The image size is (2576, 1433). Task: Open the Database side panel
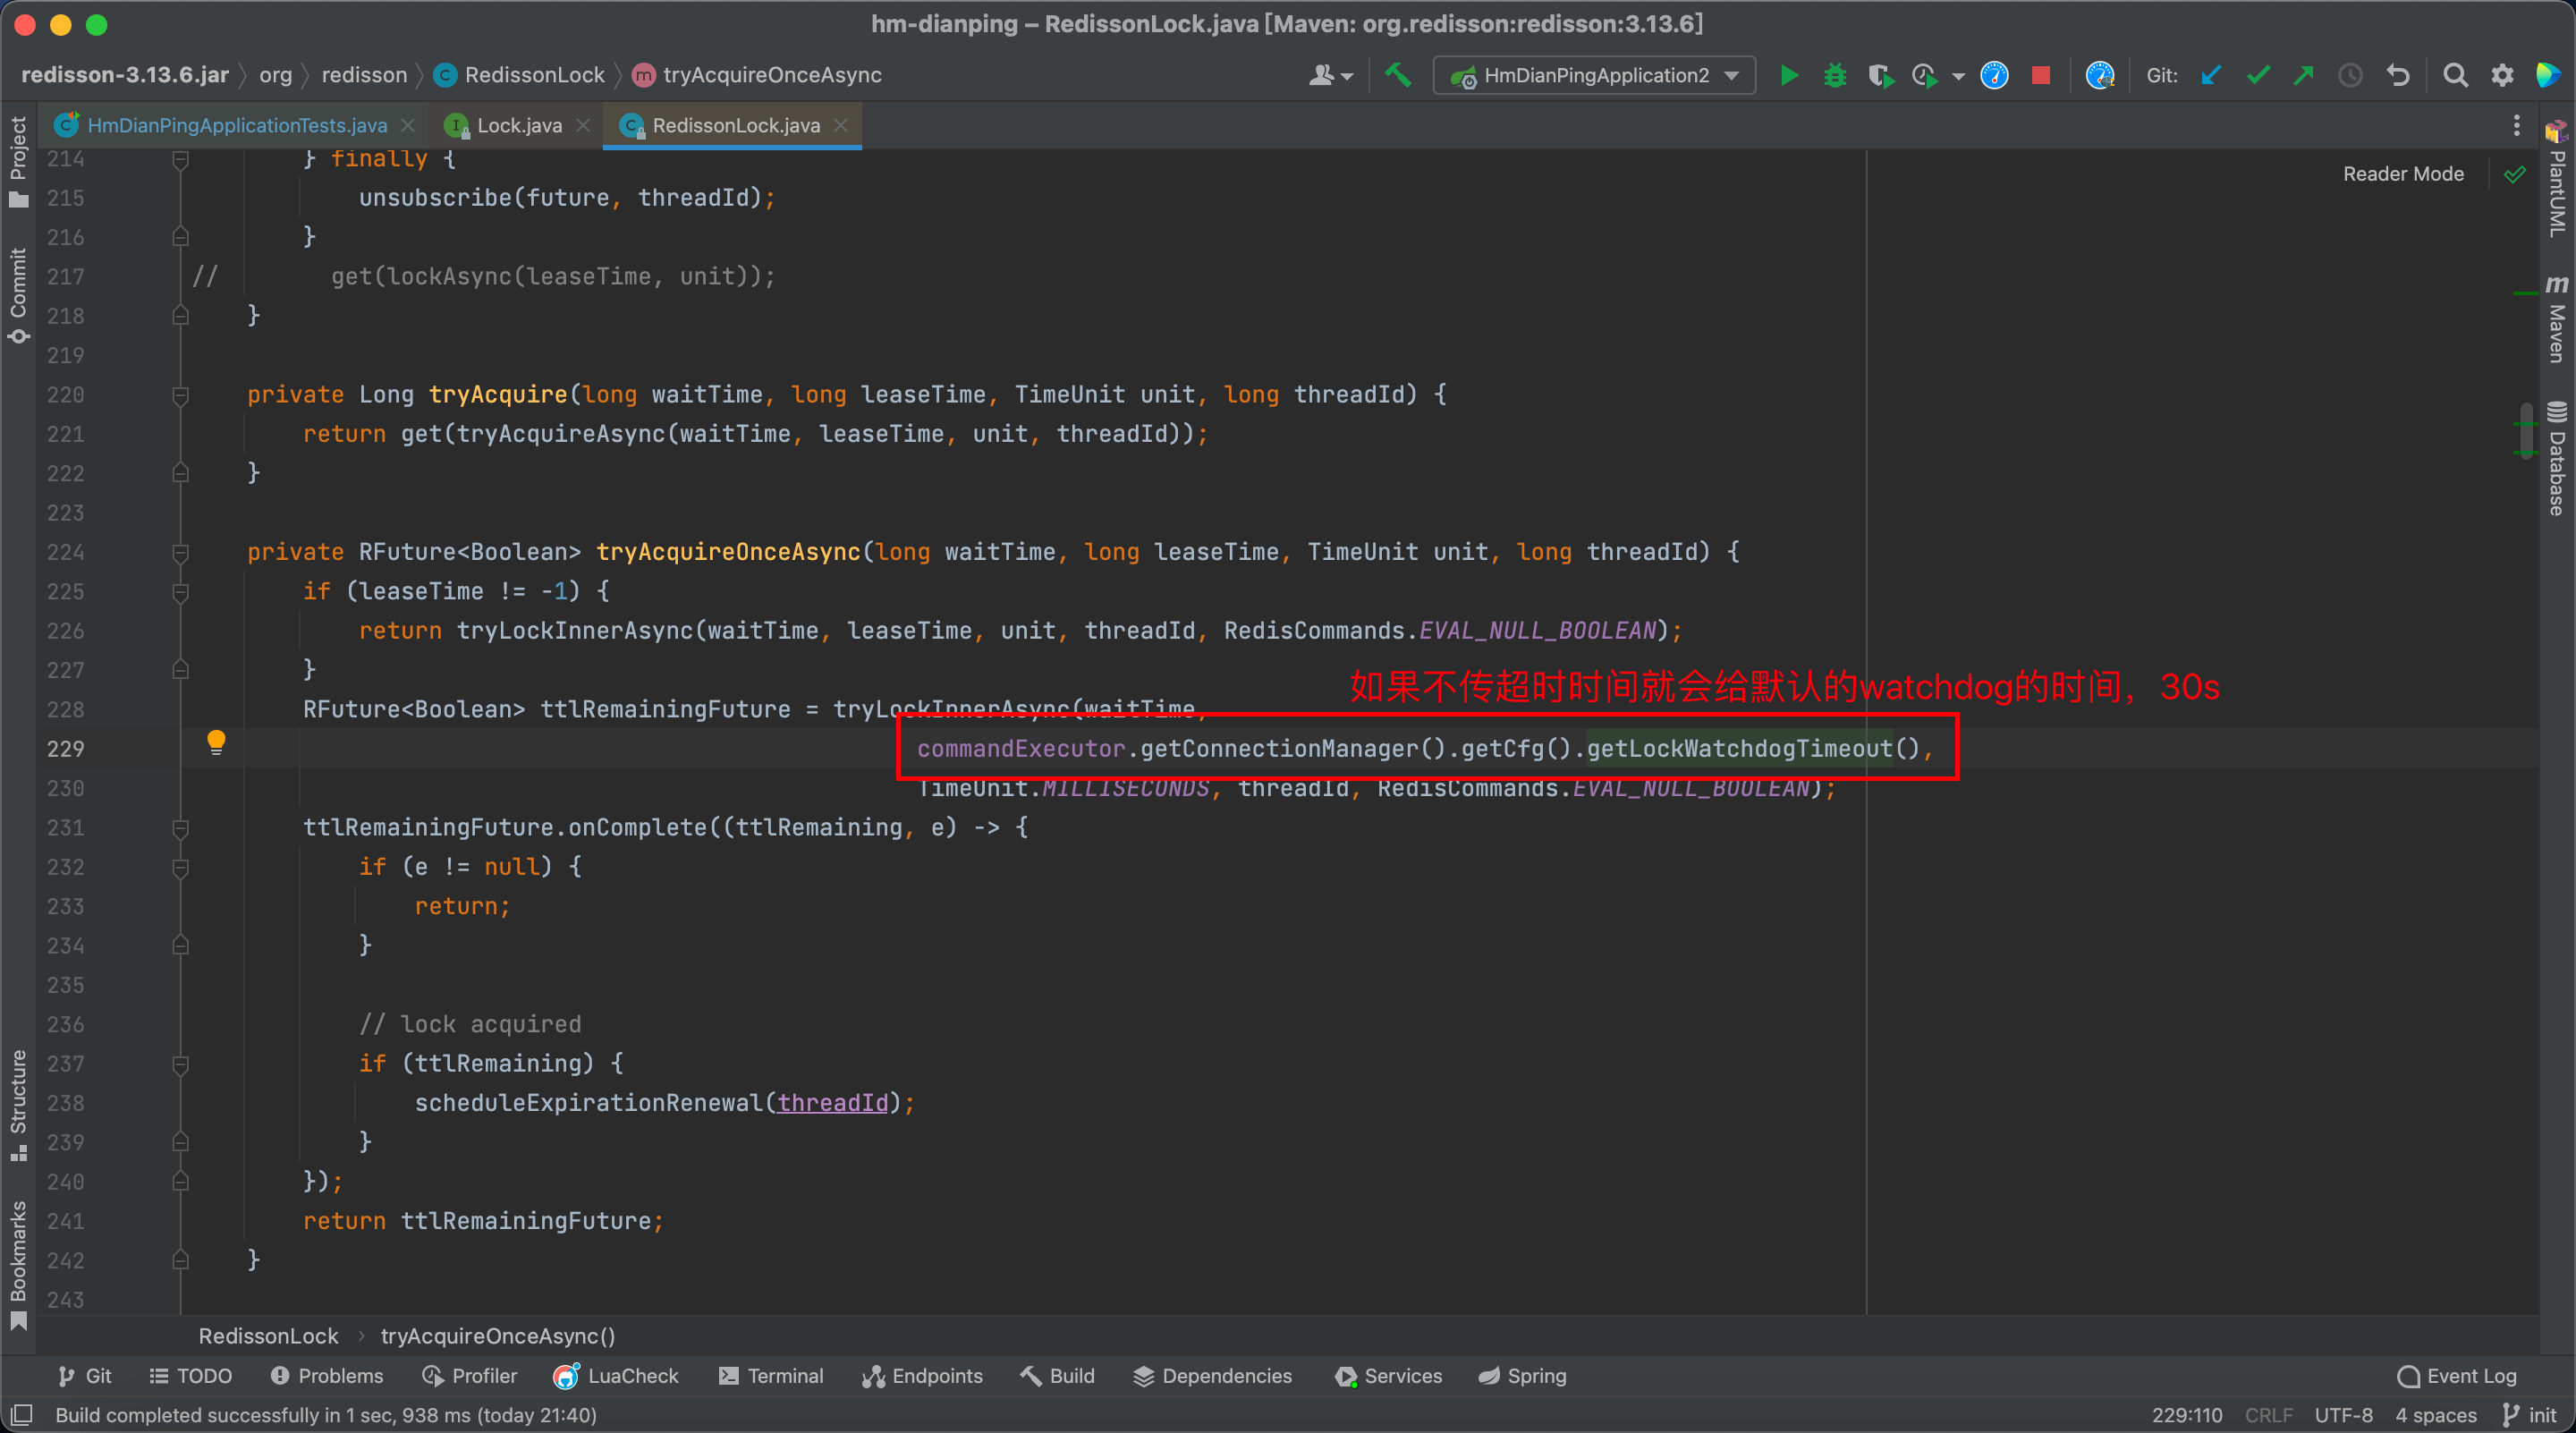pos(2556,458)
